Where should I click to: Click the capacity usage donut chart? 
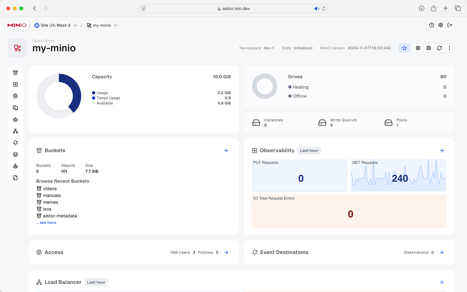(x=59, y=96)
